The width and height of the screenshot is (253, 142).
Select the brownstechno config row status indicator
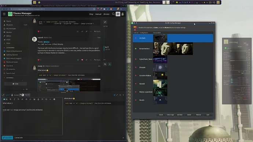(136, 49)
